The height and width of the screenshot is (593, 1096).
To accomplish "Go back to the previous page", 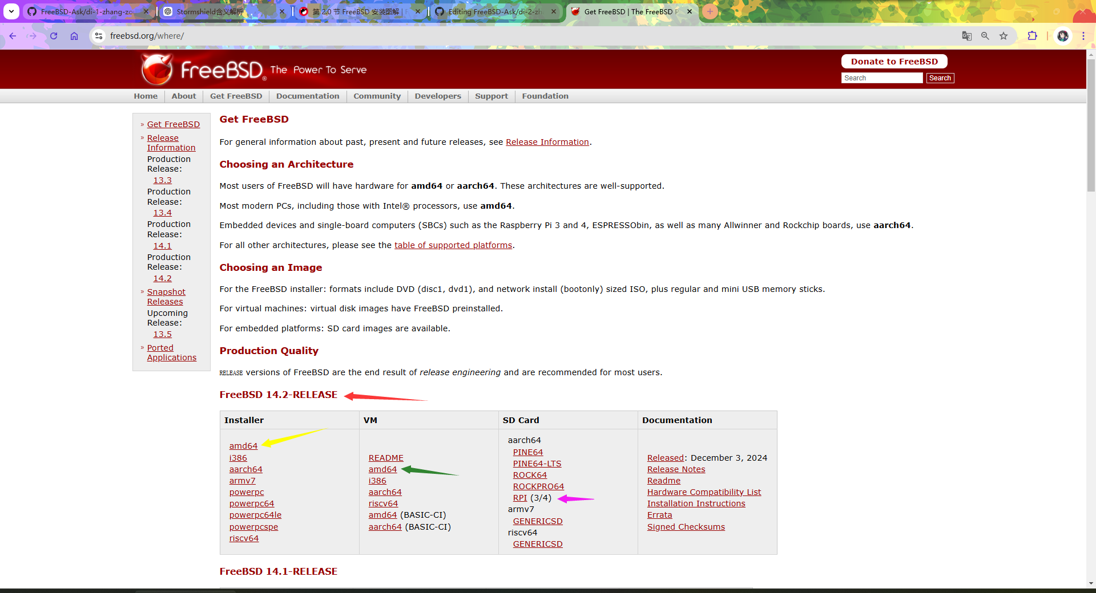I will (13, 36).
